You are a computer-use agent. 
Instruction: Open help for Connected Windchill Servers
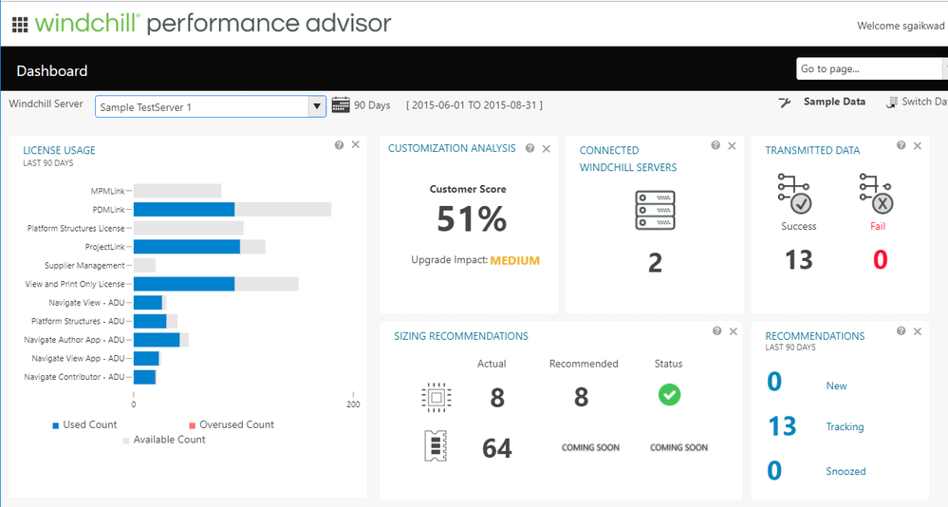pyautogui.click(x=716, y=145)
